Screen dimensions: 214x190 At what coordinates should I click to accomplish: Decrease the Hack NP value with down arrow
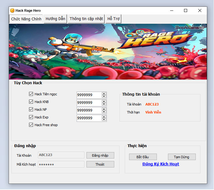pyautogui.click(x=104, y=112)
